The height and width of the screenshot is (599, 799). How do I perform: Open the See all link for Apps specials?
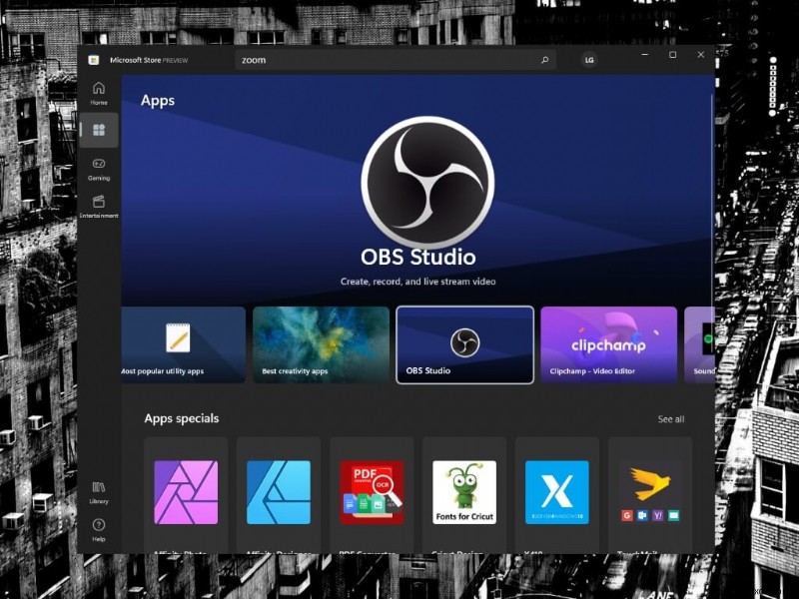click(x=671, y=419)
